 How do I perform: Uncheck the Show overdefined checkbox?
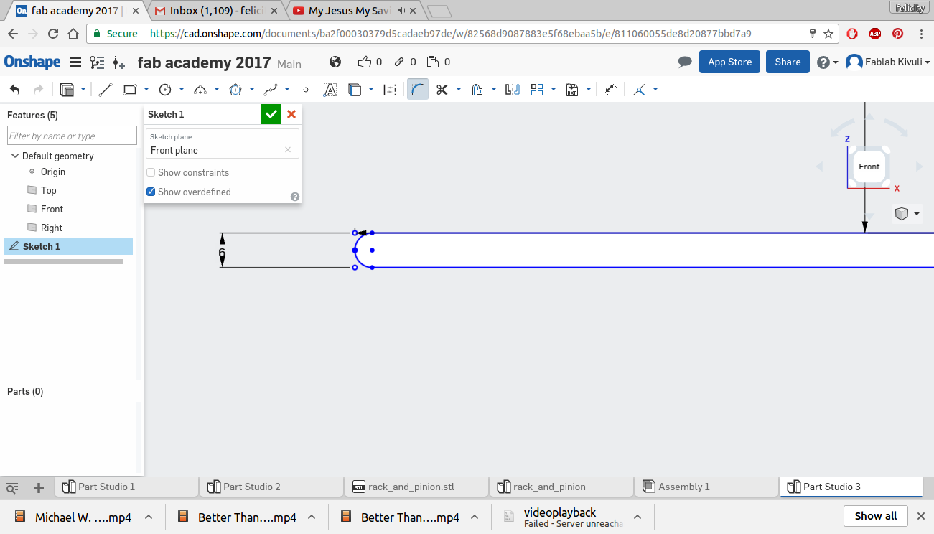coord(151,192)
